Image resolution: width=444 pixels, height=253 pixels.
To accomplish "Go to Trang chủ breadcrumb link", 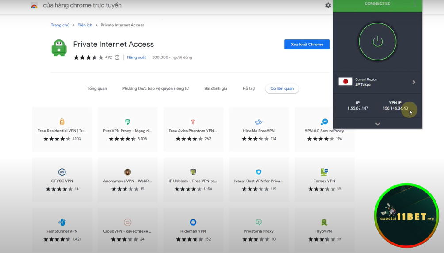I will pyautogui.click(x=60, y=25).
